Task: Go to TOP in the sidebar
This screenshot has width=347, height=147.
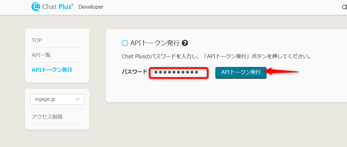Action: pos(37,40)
